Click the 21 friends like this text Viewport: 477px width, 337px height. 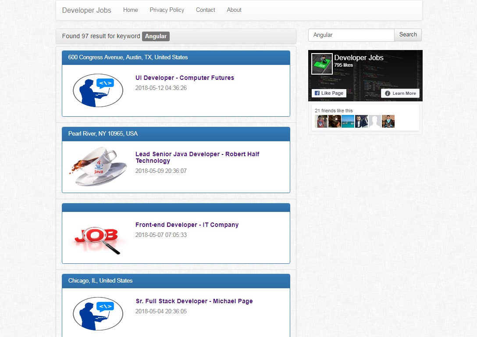[334, 111]
